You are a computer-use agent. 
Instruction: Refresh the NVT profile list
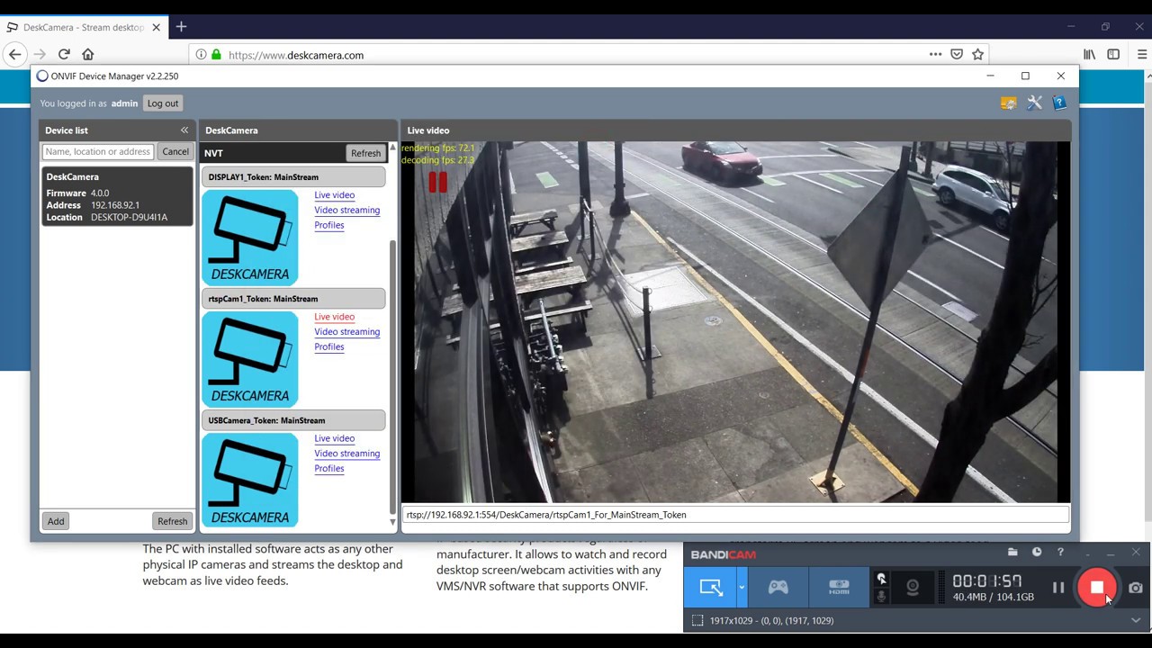point(365,153)
